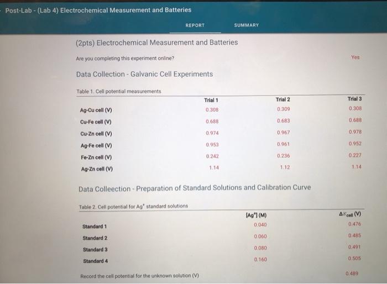Screen dimensions: 387x284
Task: Select the 'Yes' online experiment answer
Action: 355,57
